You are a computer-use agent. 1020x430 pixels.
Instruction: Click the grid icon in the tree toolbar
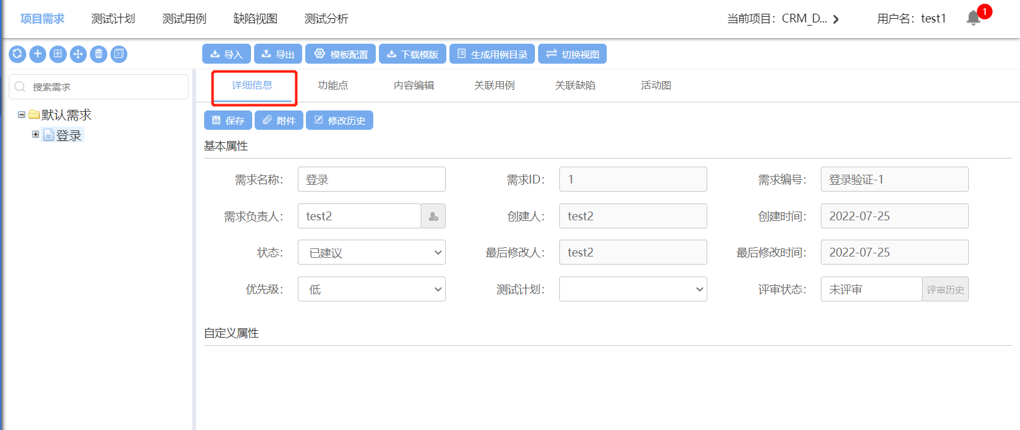click(x=57, y=54)
